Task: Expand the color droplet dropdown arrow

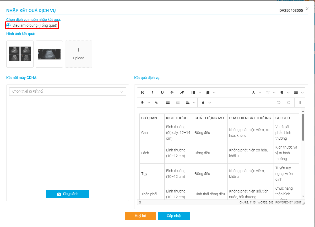Action: (209, 103)
